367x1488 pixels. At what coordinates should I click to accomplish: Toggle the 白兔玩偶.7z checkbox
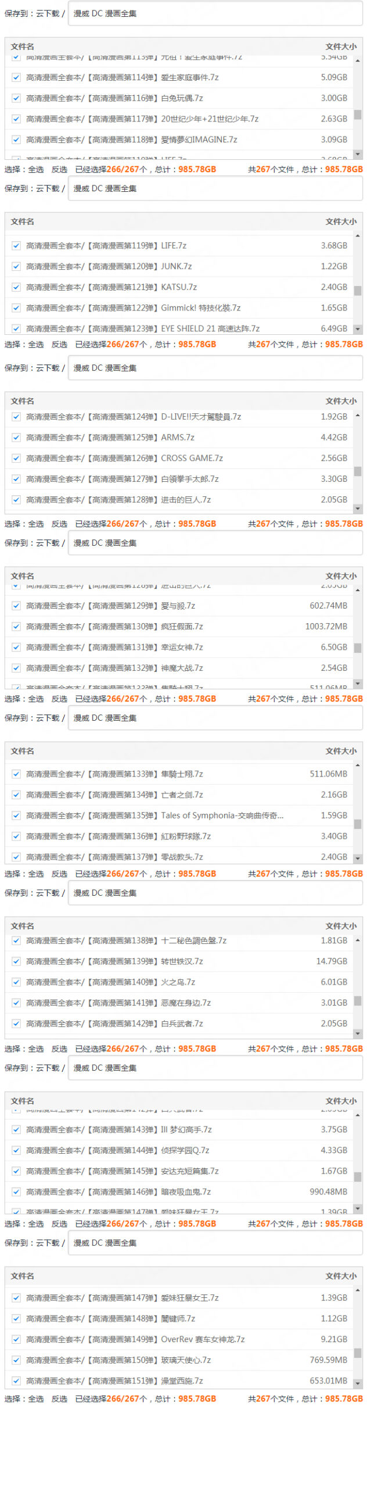tap(16, 98)
